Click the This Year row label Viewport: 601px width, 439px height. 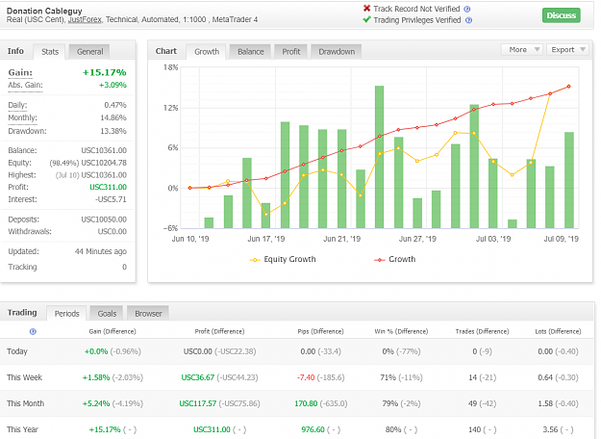click(22, 429)
